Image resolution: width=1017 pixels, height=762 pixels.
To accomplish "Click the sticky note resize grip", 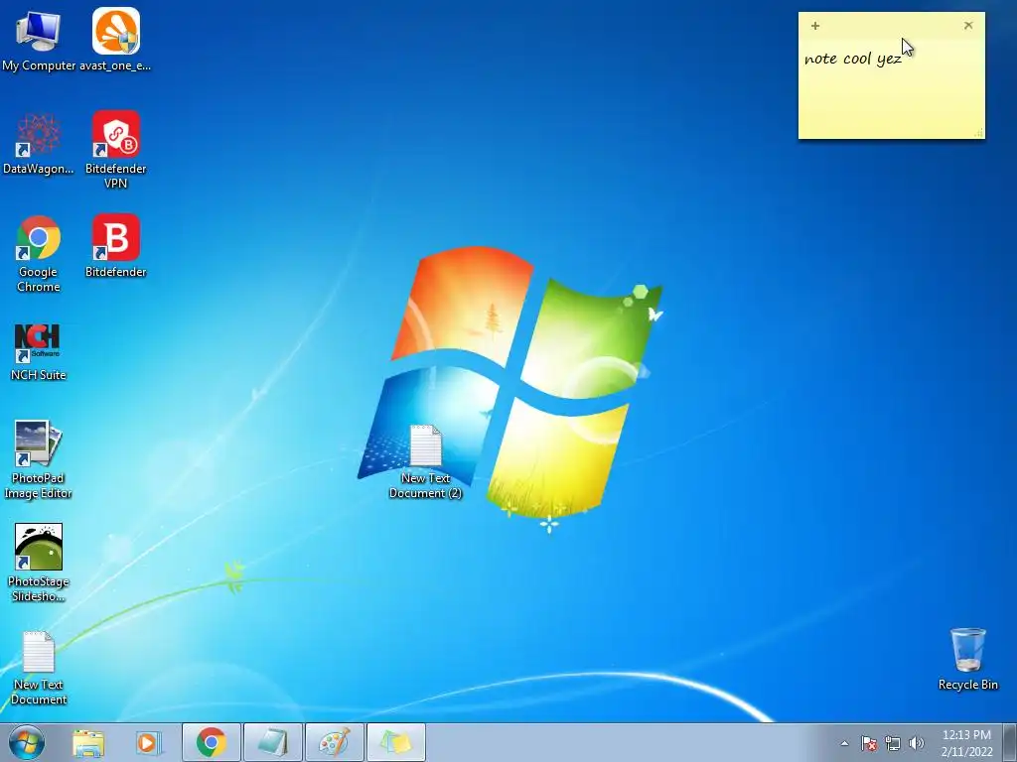I will pyautogui.click(x=978, y=133).
